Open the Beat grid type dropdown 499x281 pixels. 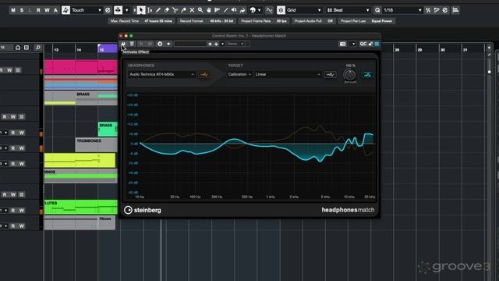pos(349,10)
